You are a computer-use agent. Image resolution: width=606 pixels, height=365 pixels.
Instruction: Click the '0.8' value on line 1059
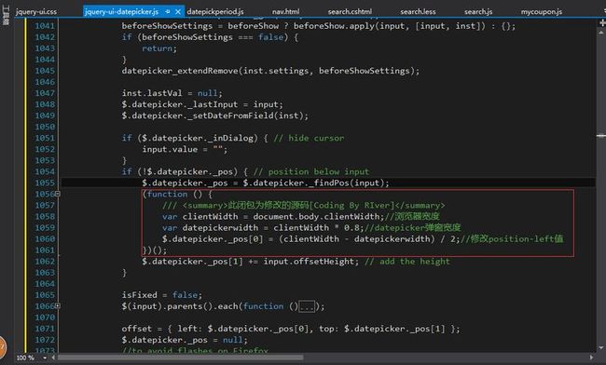[x=351, y=228]
